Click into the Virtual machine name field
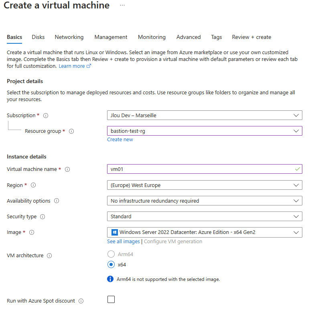 205,169
